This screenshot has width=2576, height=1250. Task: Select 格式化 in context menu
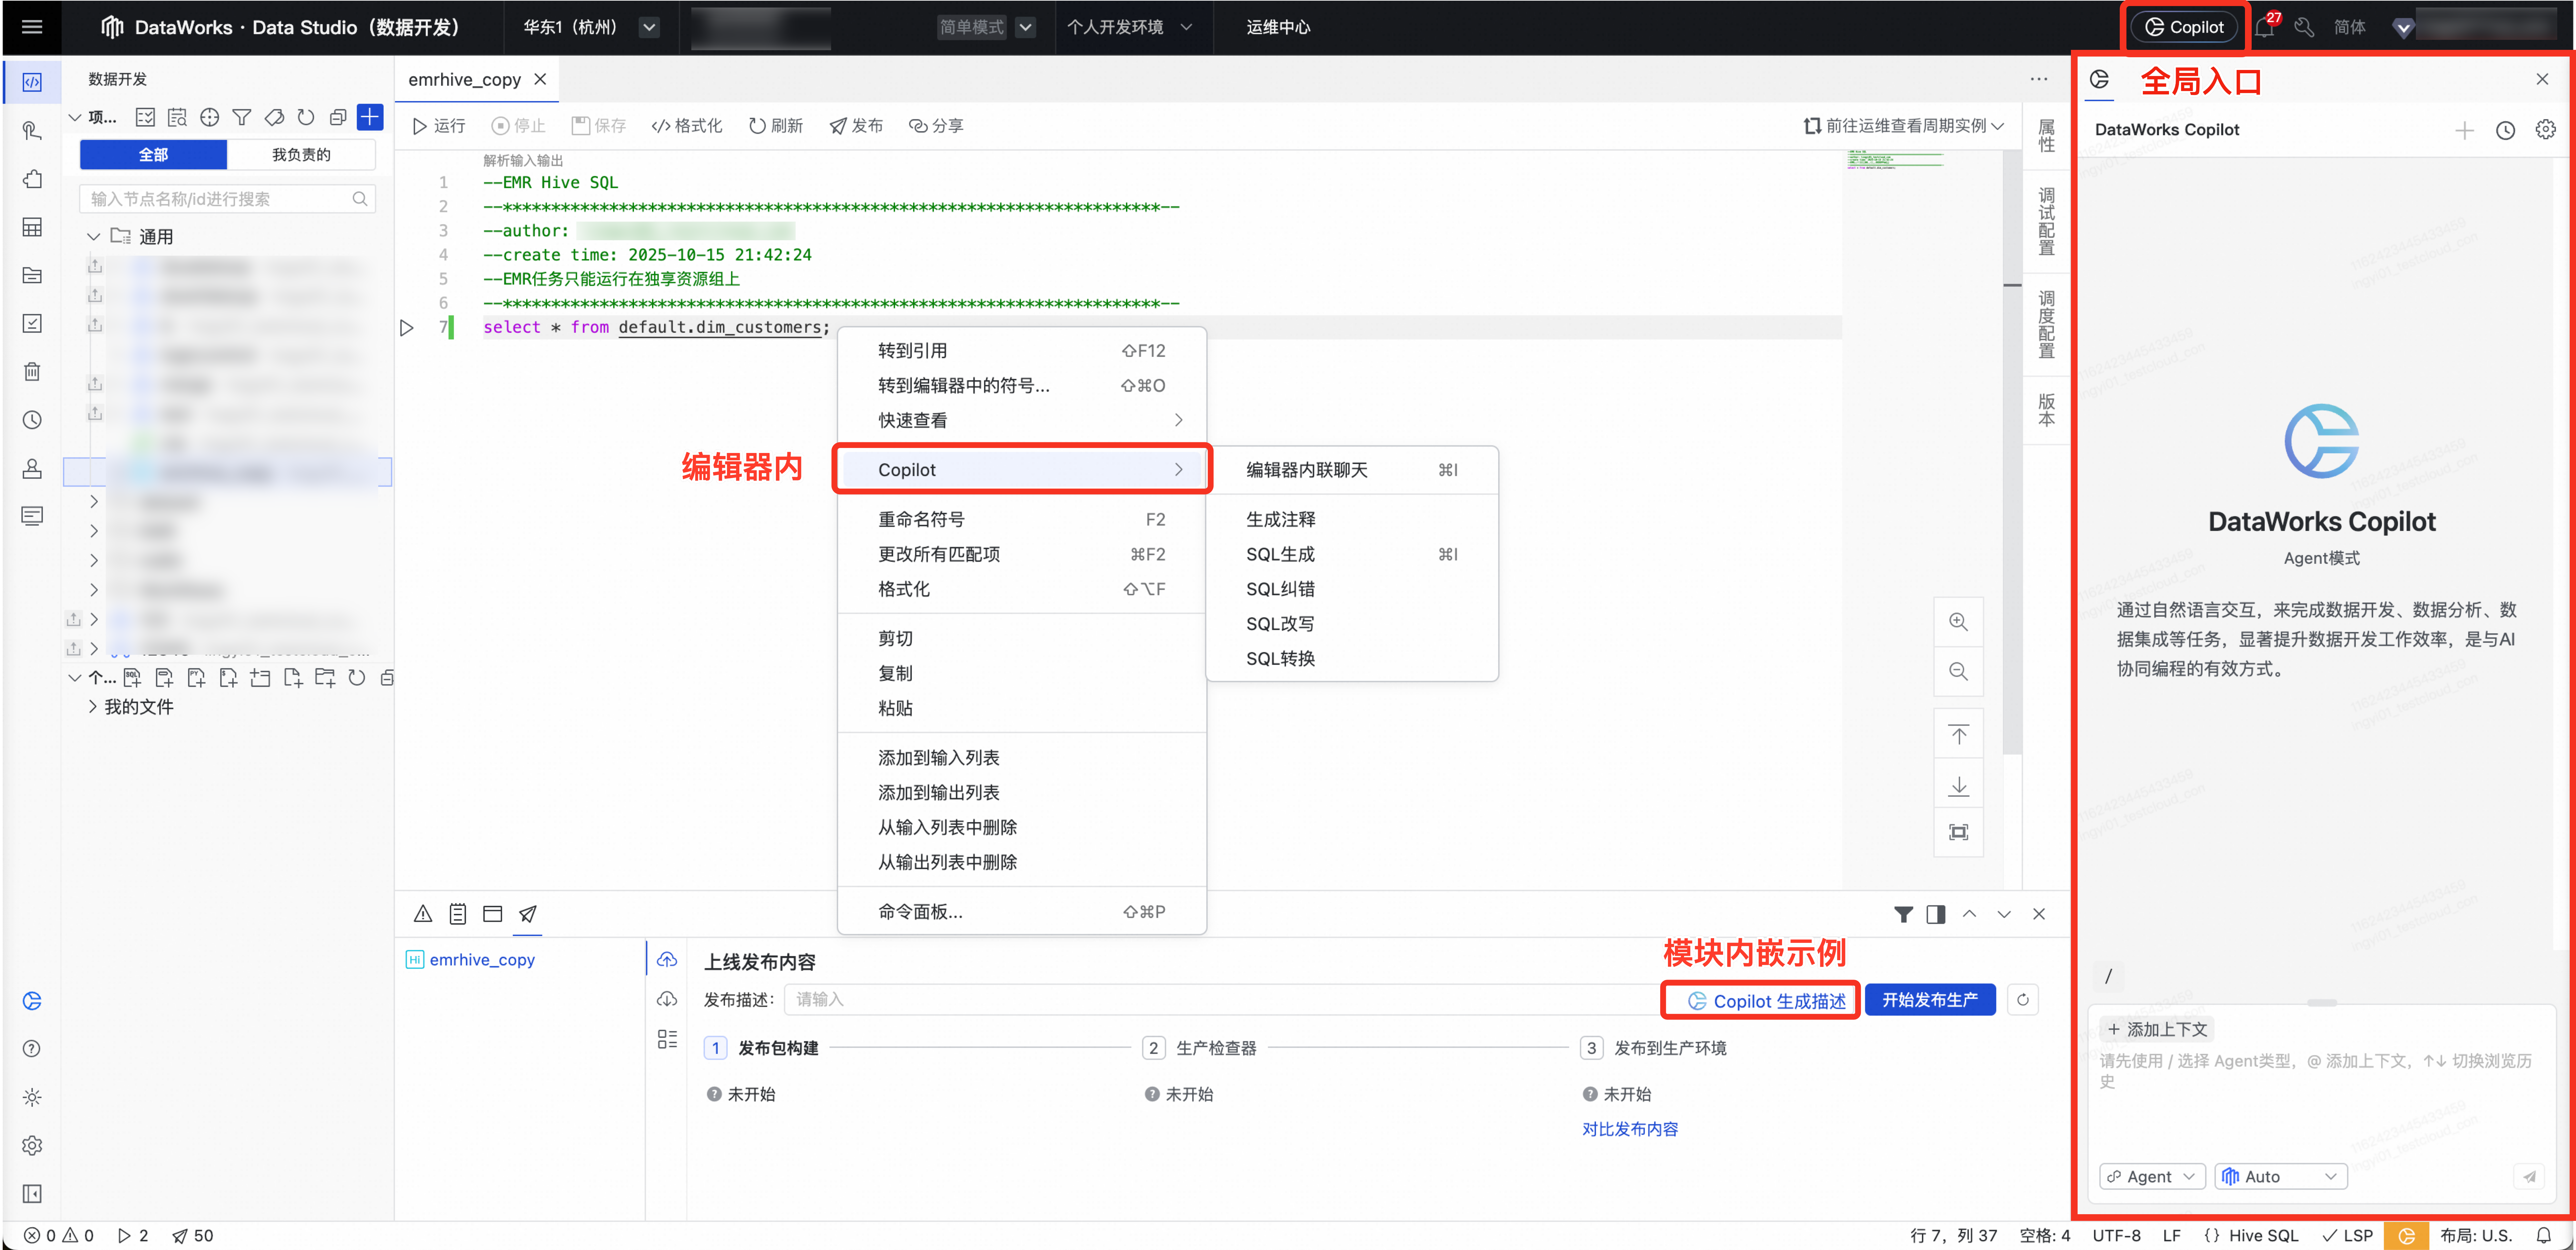904,589
